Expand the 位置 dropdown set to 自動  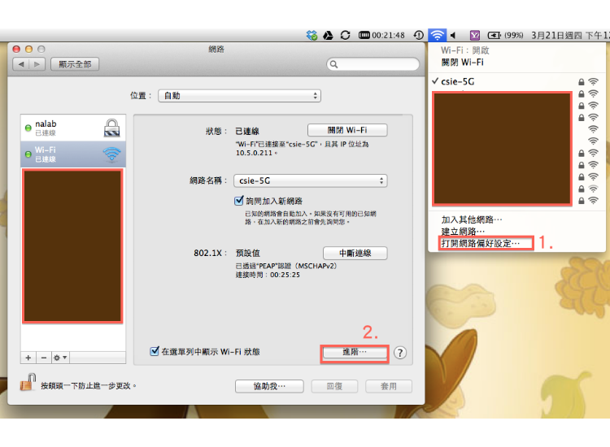tap(239, 96)
